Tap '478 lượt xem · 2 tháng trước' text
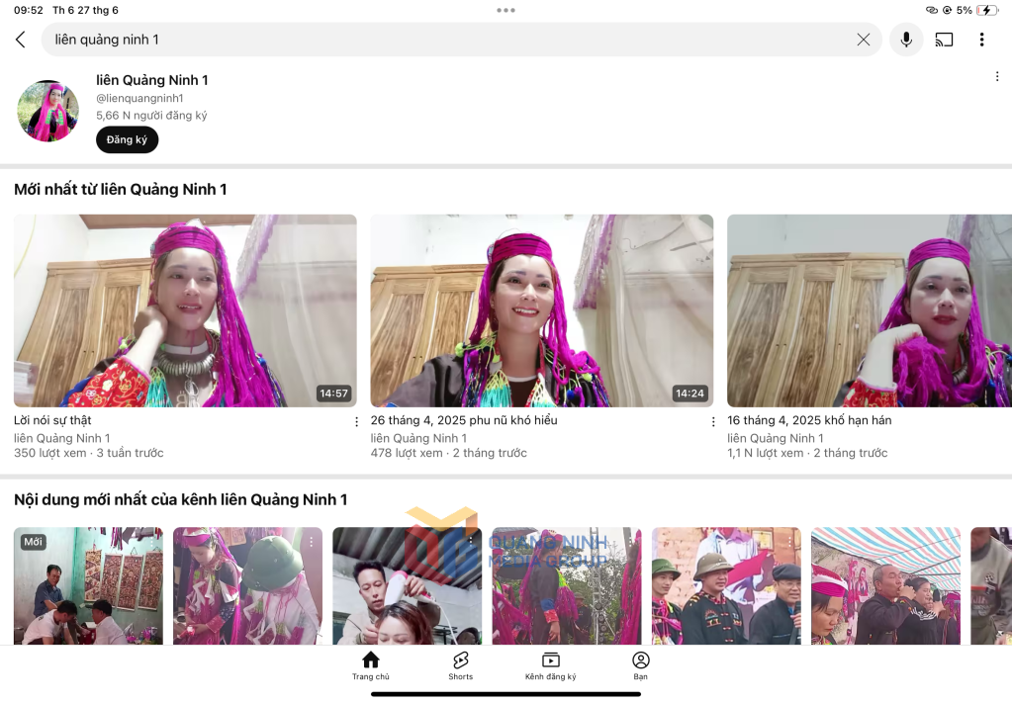 (448, 454)
